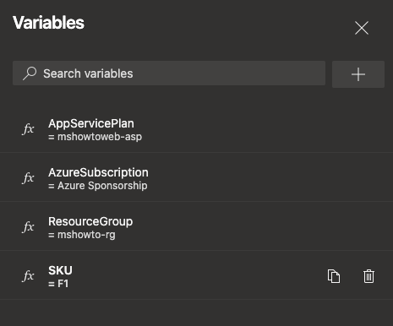Click fx icon beside SKU
Image resolution: width=393 pixels, height=326 pixels.
pos(28,276)
